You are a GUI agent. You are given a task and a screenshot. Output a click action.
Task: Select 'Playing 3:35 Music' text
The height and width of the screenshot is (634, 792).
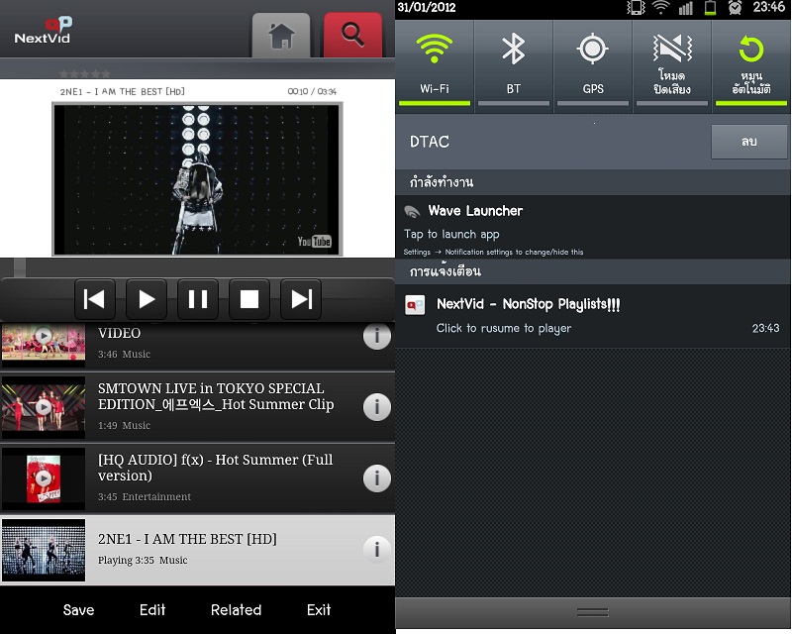143,560
